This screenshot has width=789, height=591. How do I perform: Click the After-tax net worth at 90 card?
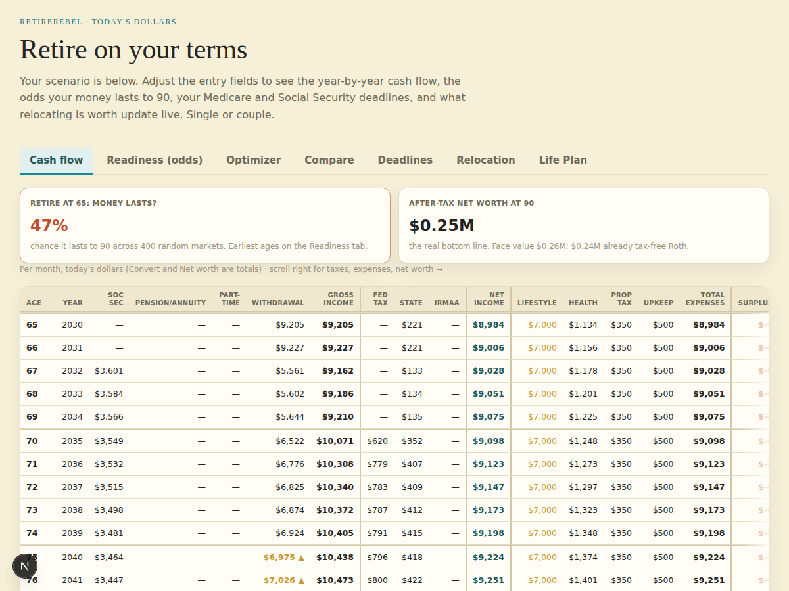584,226
